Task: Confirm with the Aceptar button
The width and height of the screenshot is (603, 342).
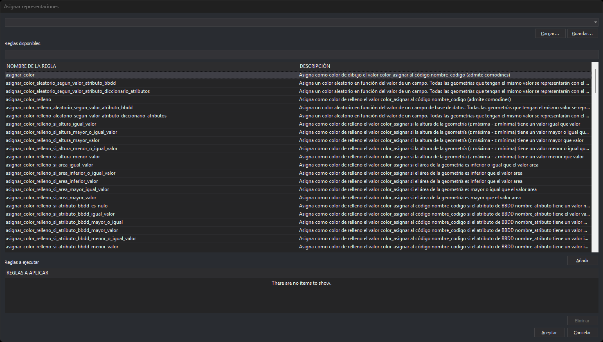Action: pos(549,333)
